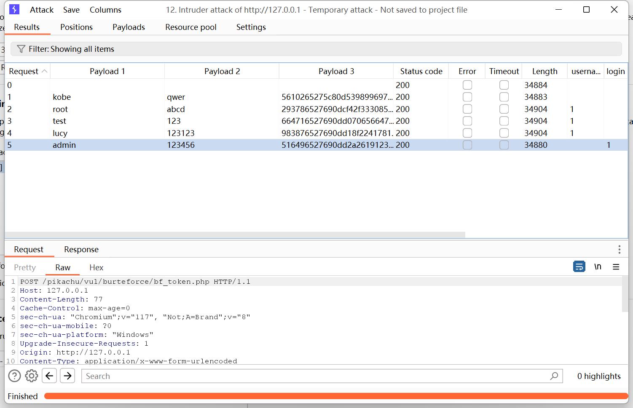Click the finished attack progress bar

(x=336, y=396)
